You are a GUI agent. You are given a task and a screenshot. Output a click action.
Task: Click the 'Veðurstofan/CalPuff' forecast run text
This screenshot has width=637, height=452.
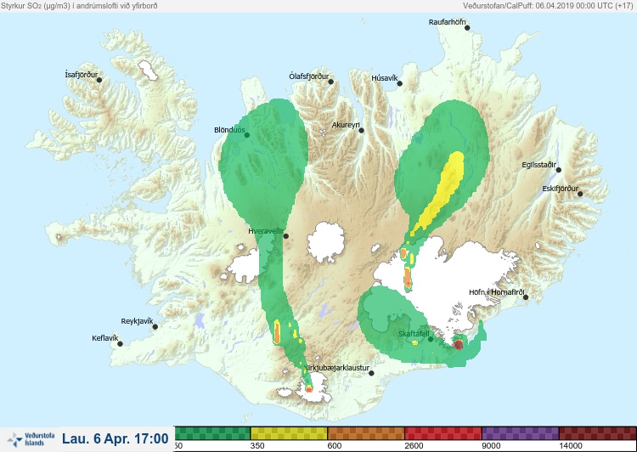(x=548, y=6)
